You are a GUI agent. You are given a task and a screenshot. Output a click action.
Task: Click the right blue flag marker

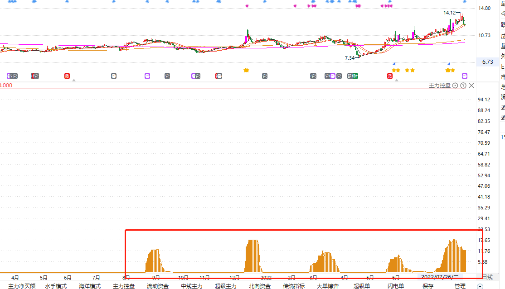449,64
